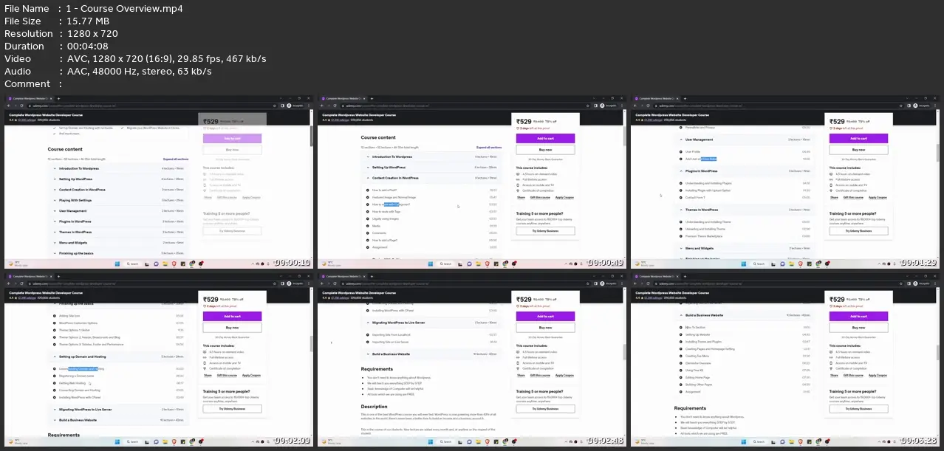Screen dimensions: 944x451
Task: Click the address bar in the 00:00:10 frame
Action: [x=151, y=106]
